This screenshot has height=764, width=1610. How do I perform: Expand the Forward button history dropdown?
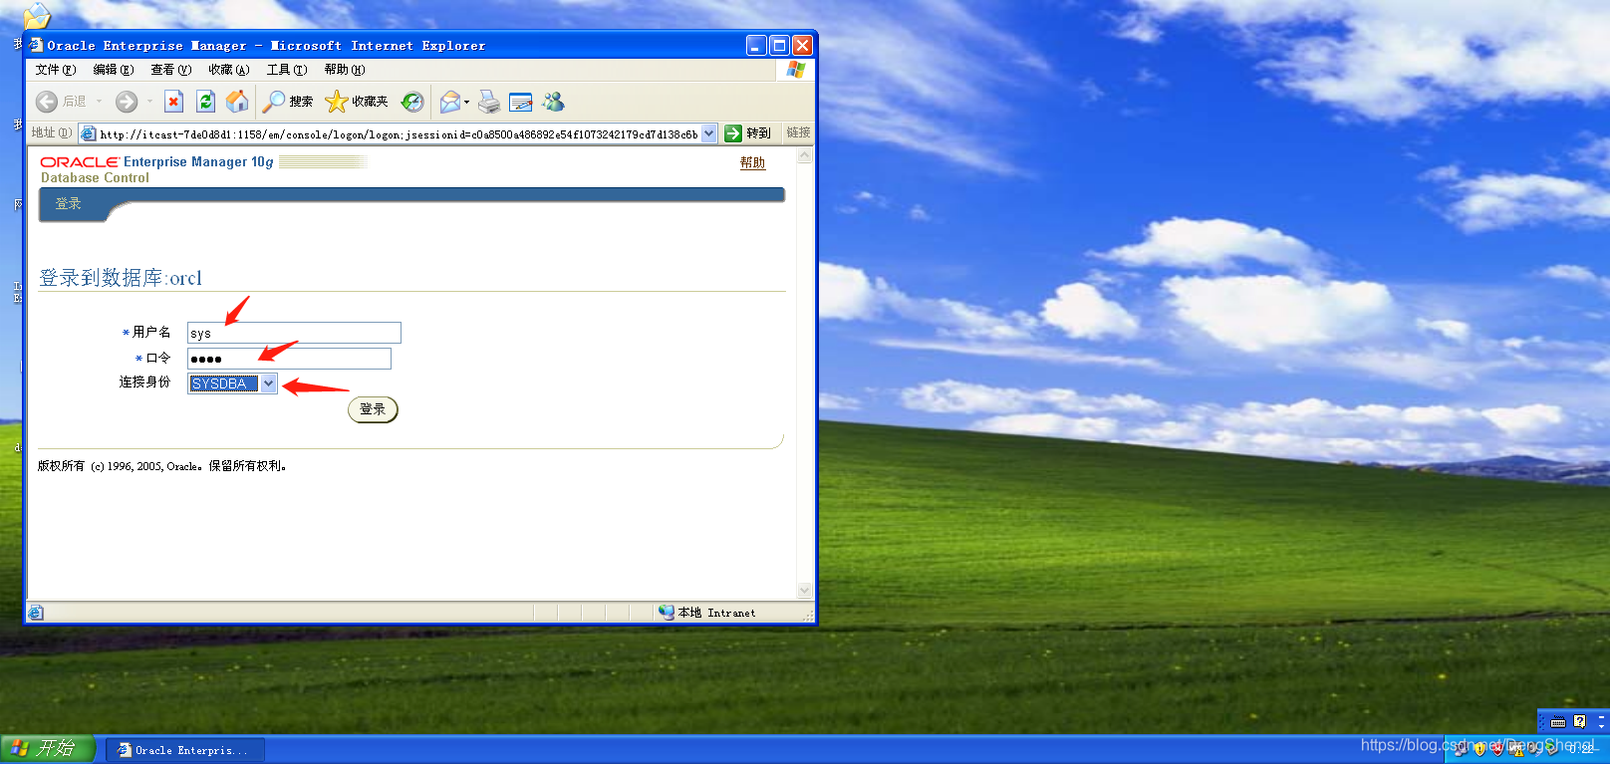pyautogui.click(x=149, y=102)
